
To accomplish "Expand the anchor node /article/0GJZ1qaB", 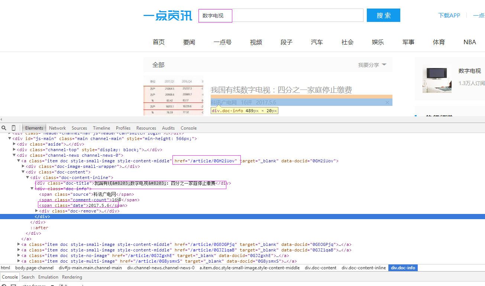I will pos(19,250).
